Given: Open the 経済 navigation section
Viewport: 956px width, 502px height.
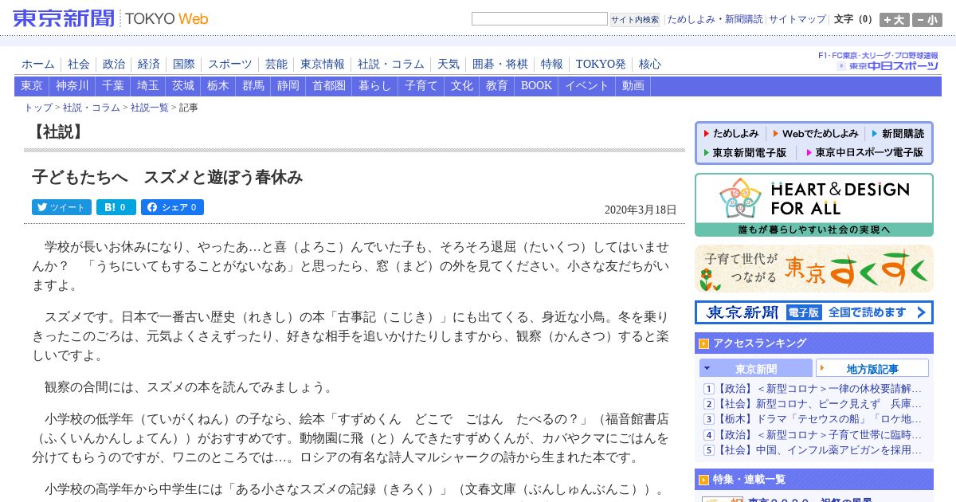Looking at the screenshot, I should (x=149, y=65).
